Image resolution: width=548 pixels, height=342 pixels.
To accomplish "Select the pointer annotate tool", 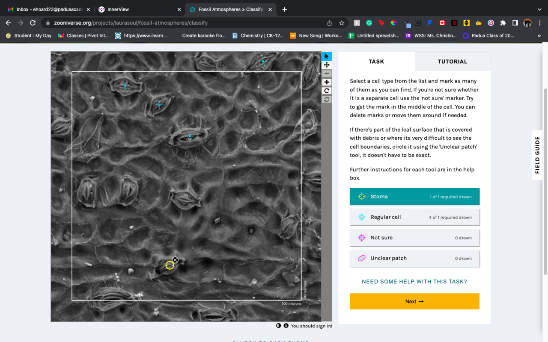I will 327,56.
